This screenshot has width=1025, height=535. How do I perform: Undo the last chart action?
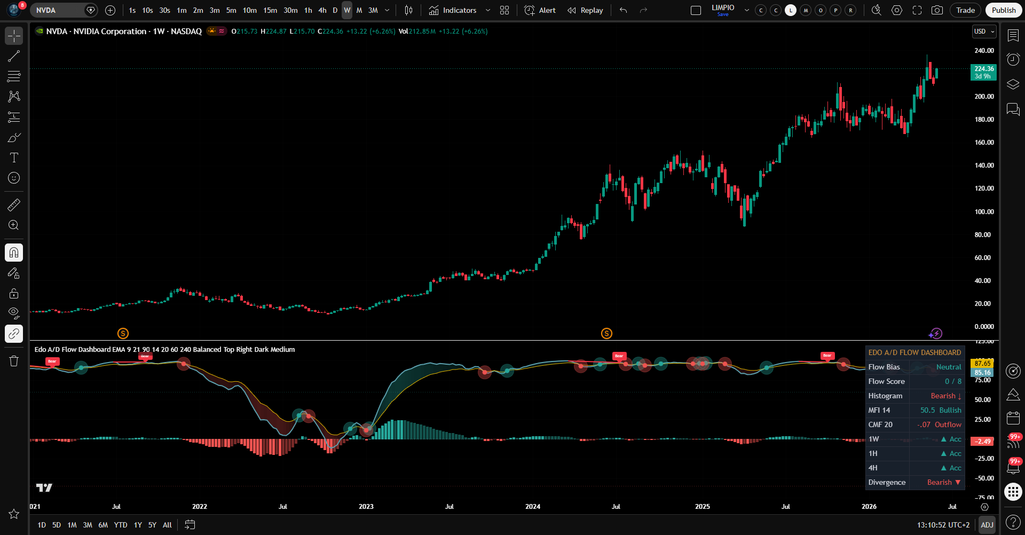(x=623, y=10)
